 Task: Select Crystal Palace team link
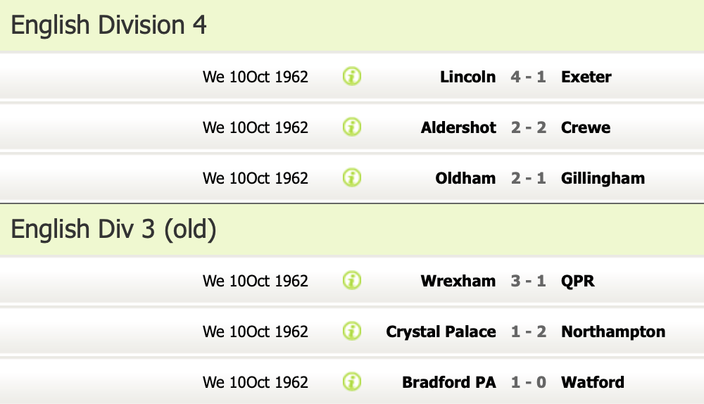[441, 332]
